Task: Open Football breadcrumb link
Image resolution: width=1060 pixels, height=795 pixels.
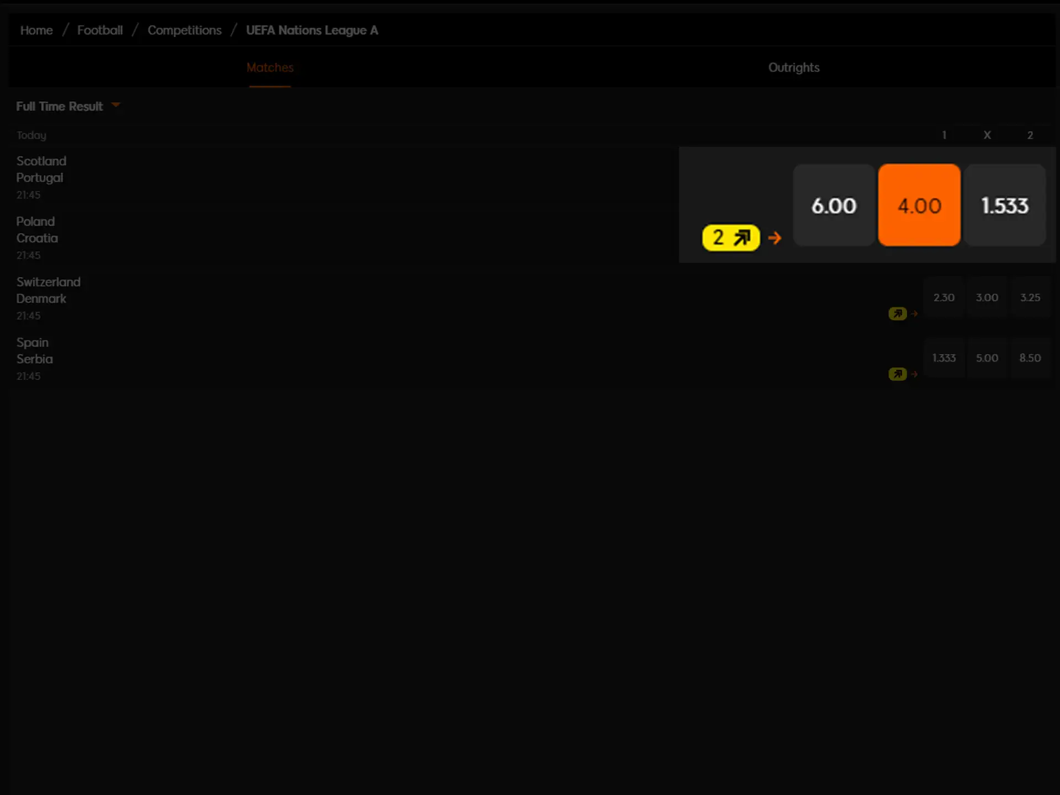Action: tap(100, 30)
